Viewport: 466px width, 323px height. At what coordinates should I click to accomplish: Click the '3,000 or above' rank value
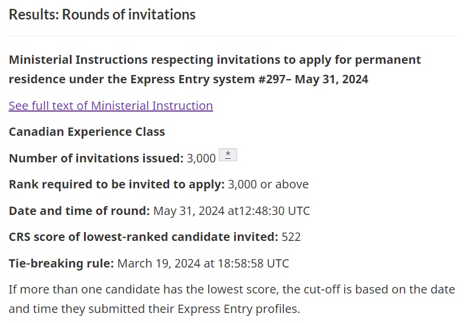268,184
